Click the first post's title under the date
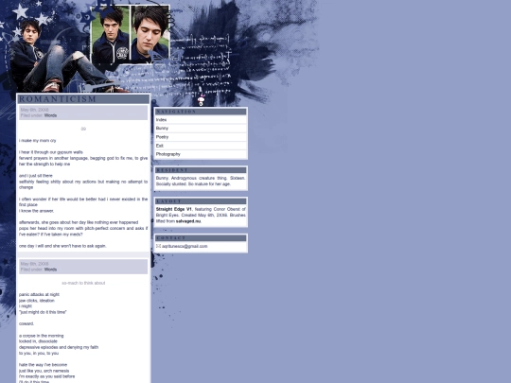This screenshot has width=511, height=383. [83, 129]
